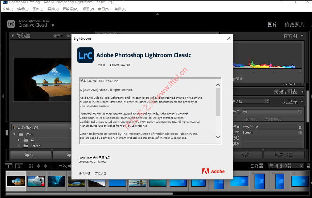Click the 同步设置 button
312x198 pixels.
coord(284,155)
